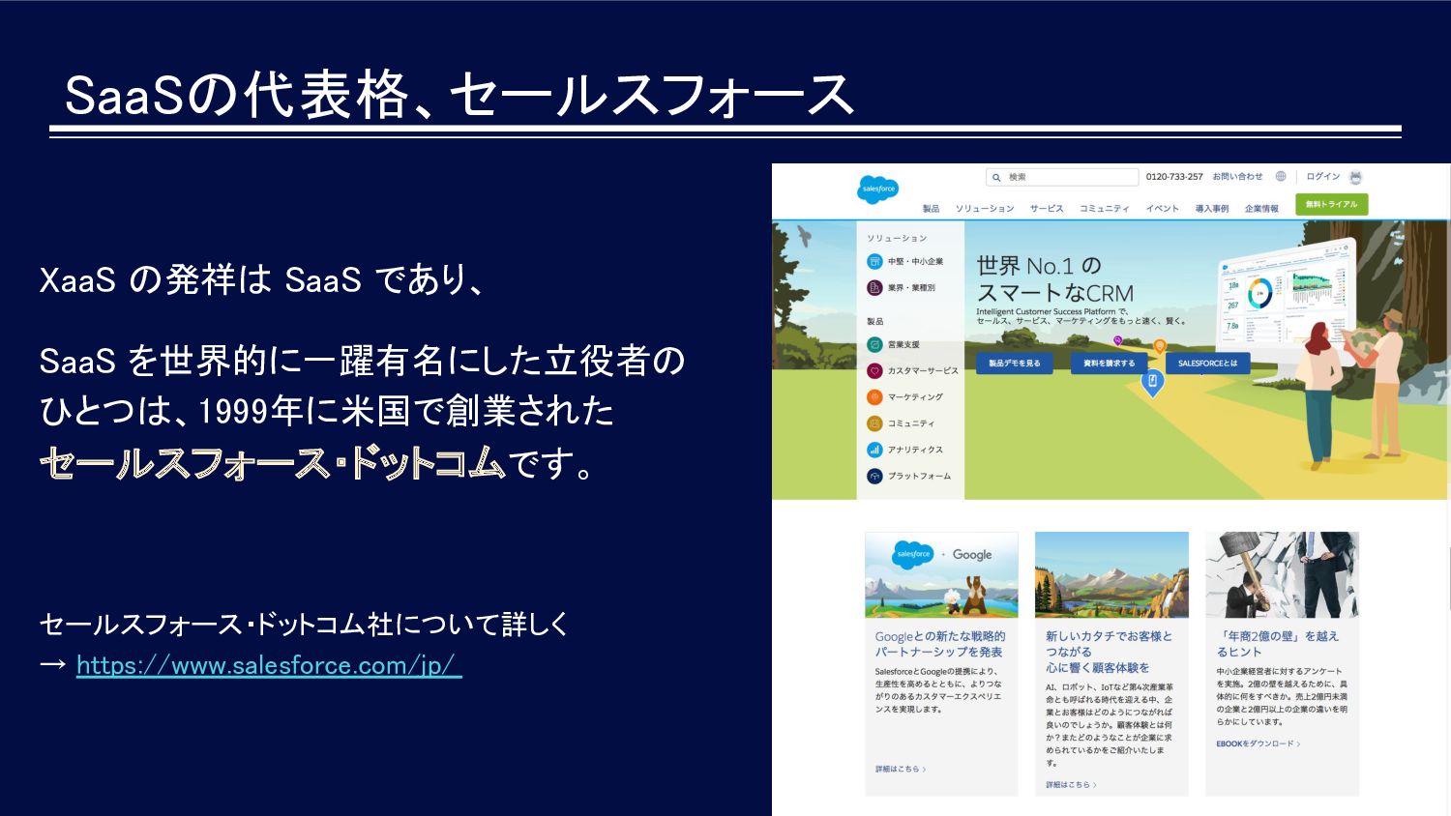Click 詳細はこちら under the Google partnership card
Image resolution: width=1451 pixels, height=816 pixels.
tap(901, 770)
